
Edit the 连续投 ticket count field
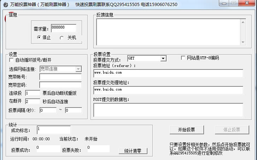[33, 93]
